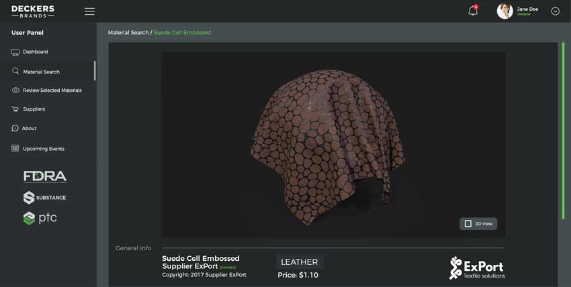Toggle the 2D View checkbox
The width and height of the screenshot is (571, 287).
click(x=468, y=223)
